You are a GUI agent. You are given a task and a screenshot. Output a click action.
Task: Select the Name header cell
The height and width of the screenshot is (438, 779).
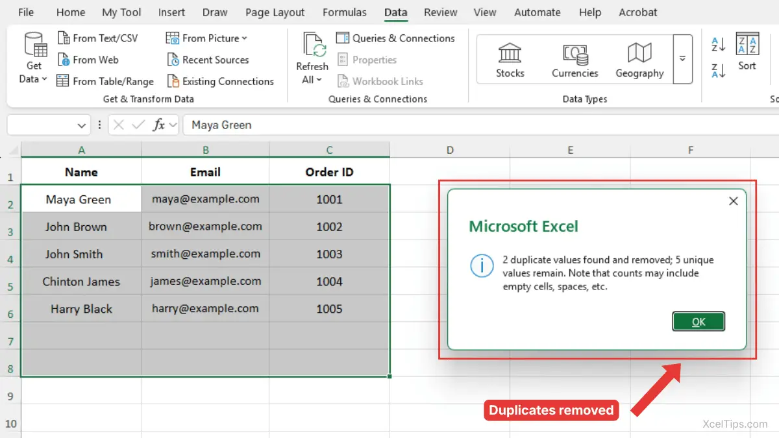81,172
